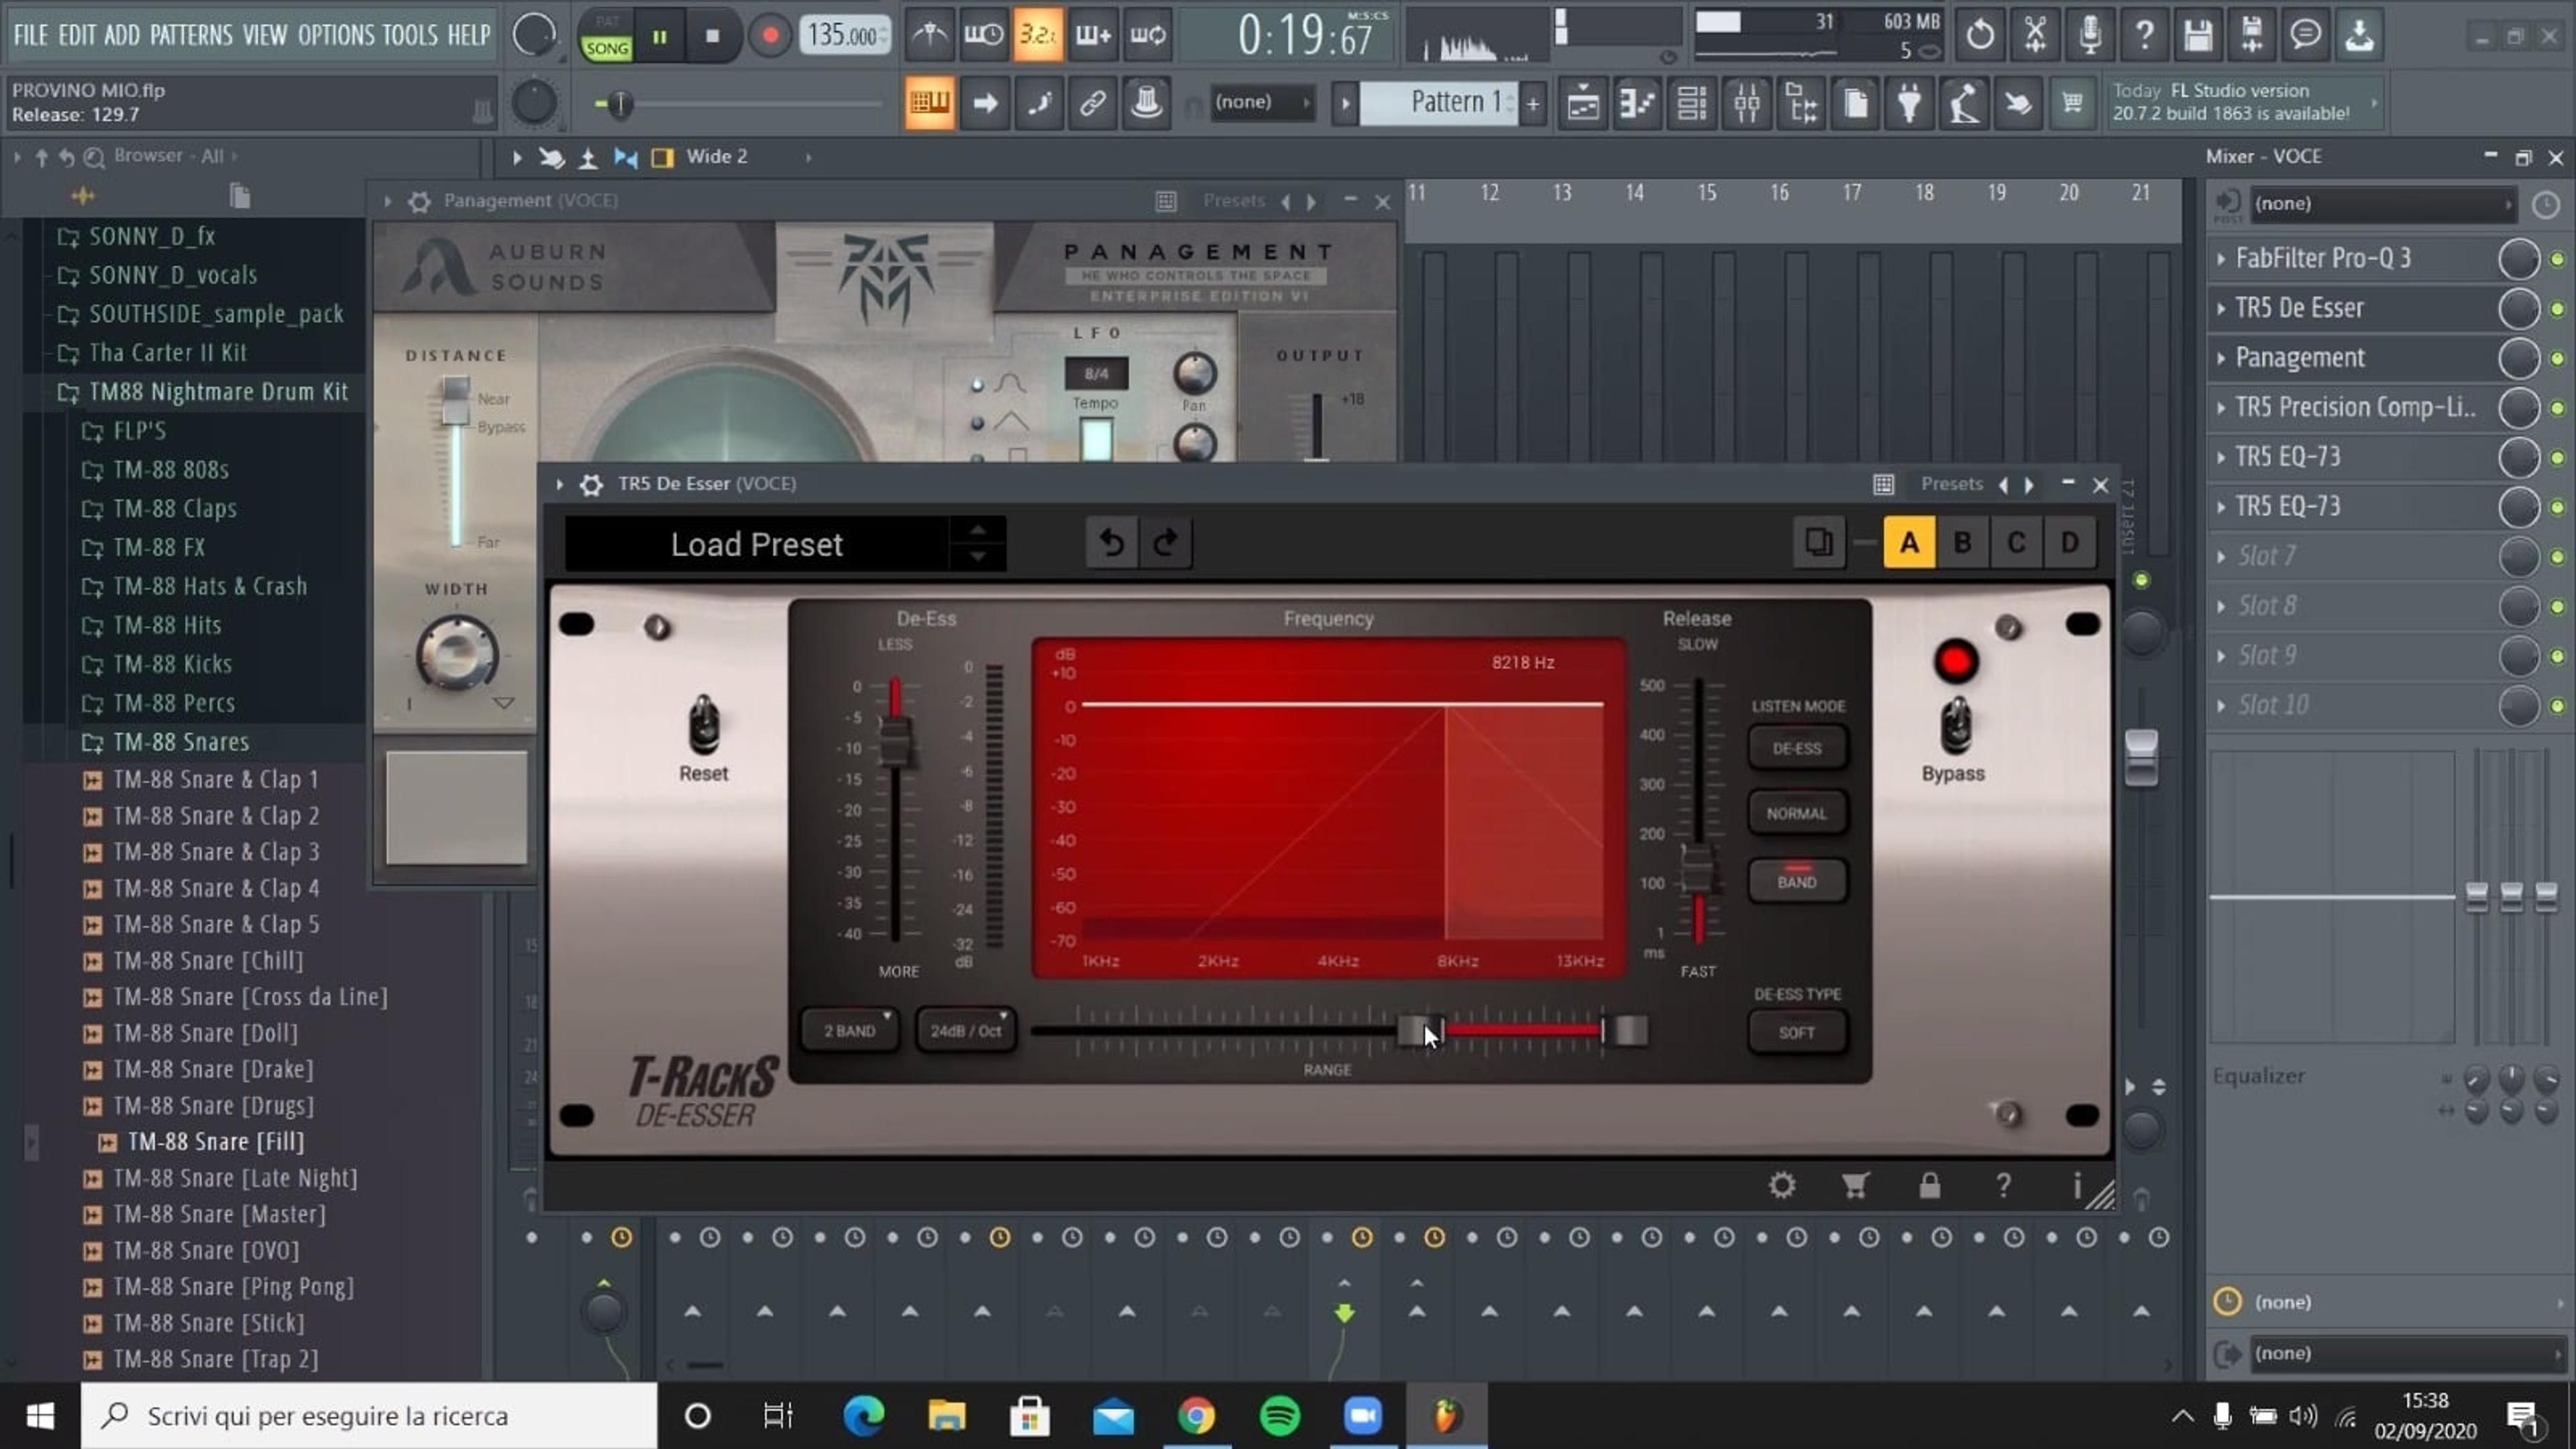The image size is (2576, 1449).
Task: Click the red record button
Action: [769, 36]
